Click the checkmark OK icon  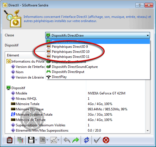tap(97, 140)
